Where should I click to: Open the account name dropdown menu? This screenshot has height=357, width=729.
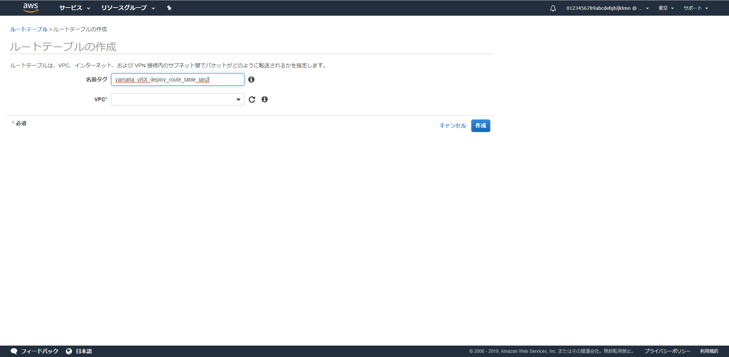(607, 8)
